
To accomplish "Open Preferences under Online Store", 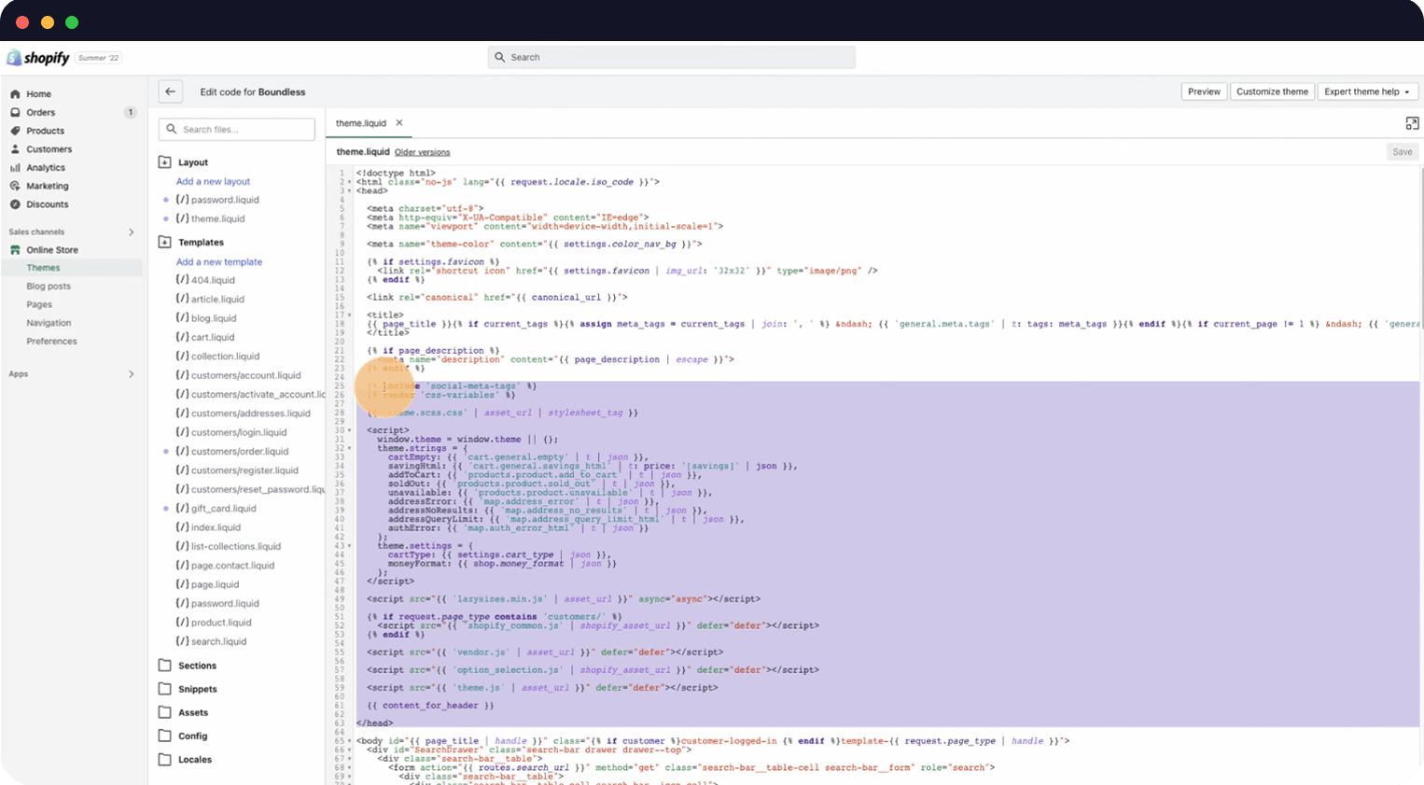I will click(51, 342).
